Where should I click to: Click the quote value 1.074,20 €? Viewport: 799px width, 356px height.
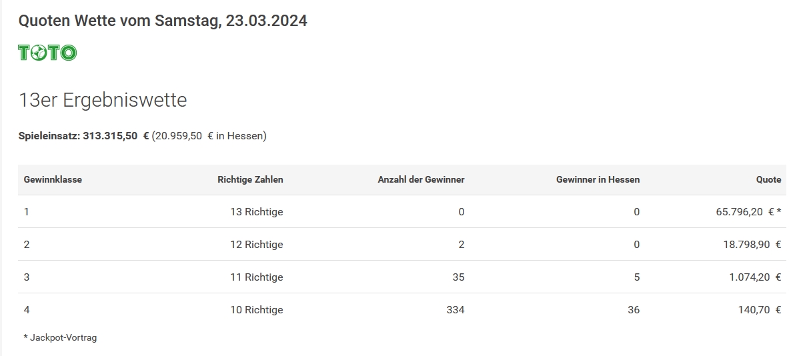pos(755,277)
